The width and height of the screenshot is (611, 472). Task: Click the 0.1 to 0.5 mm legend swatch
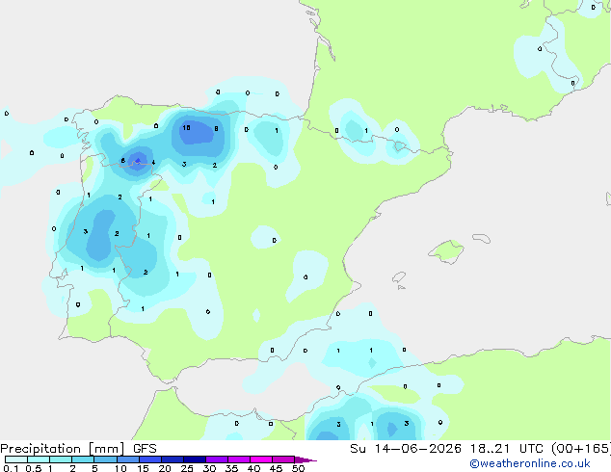16,459
